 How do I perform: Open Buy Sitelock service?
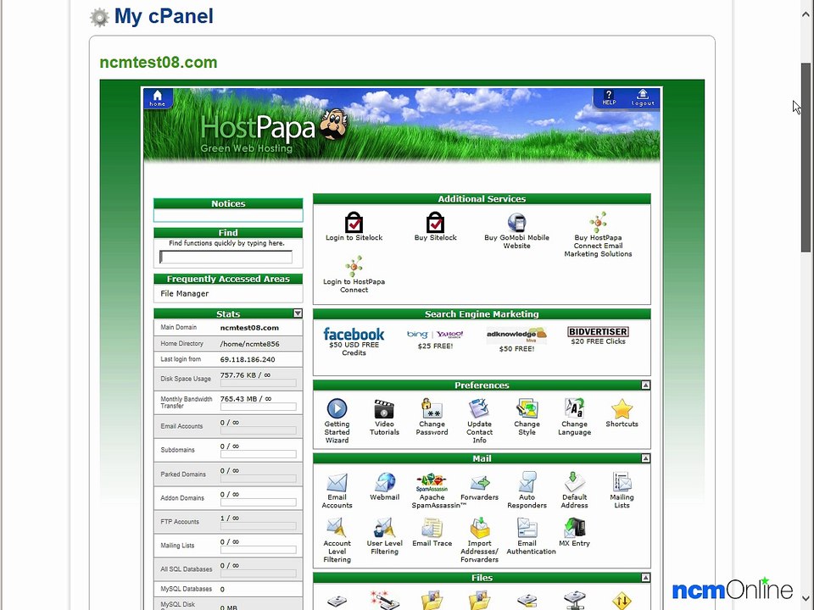pos(436,227)
